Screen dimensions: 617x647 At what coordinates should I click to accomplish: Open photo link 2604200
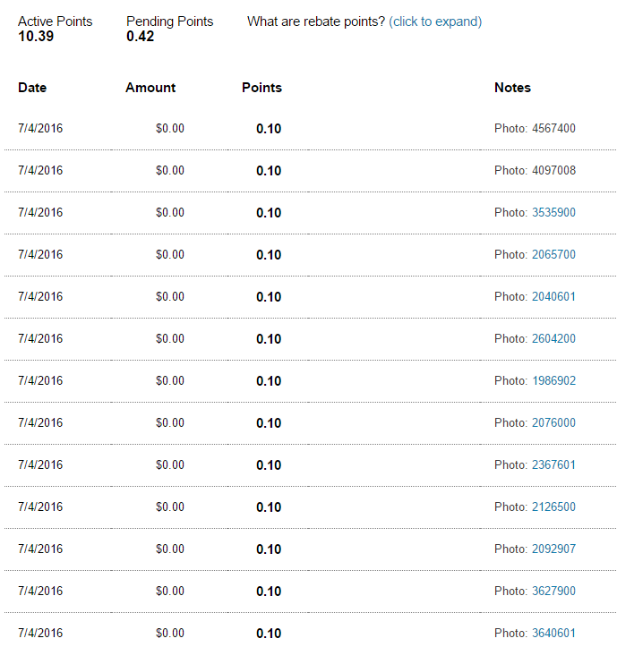point(553,339)
